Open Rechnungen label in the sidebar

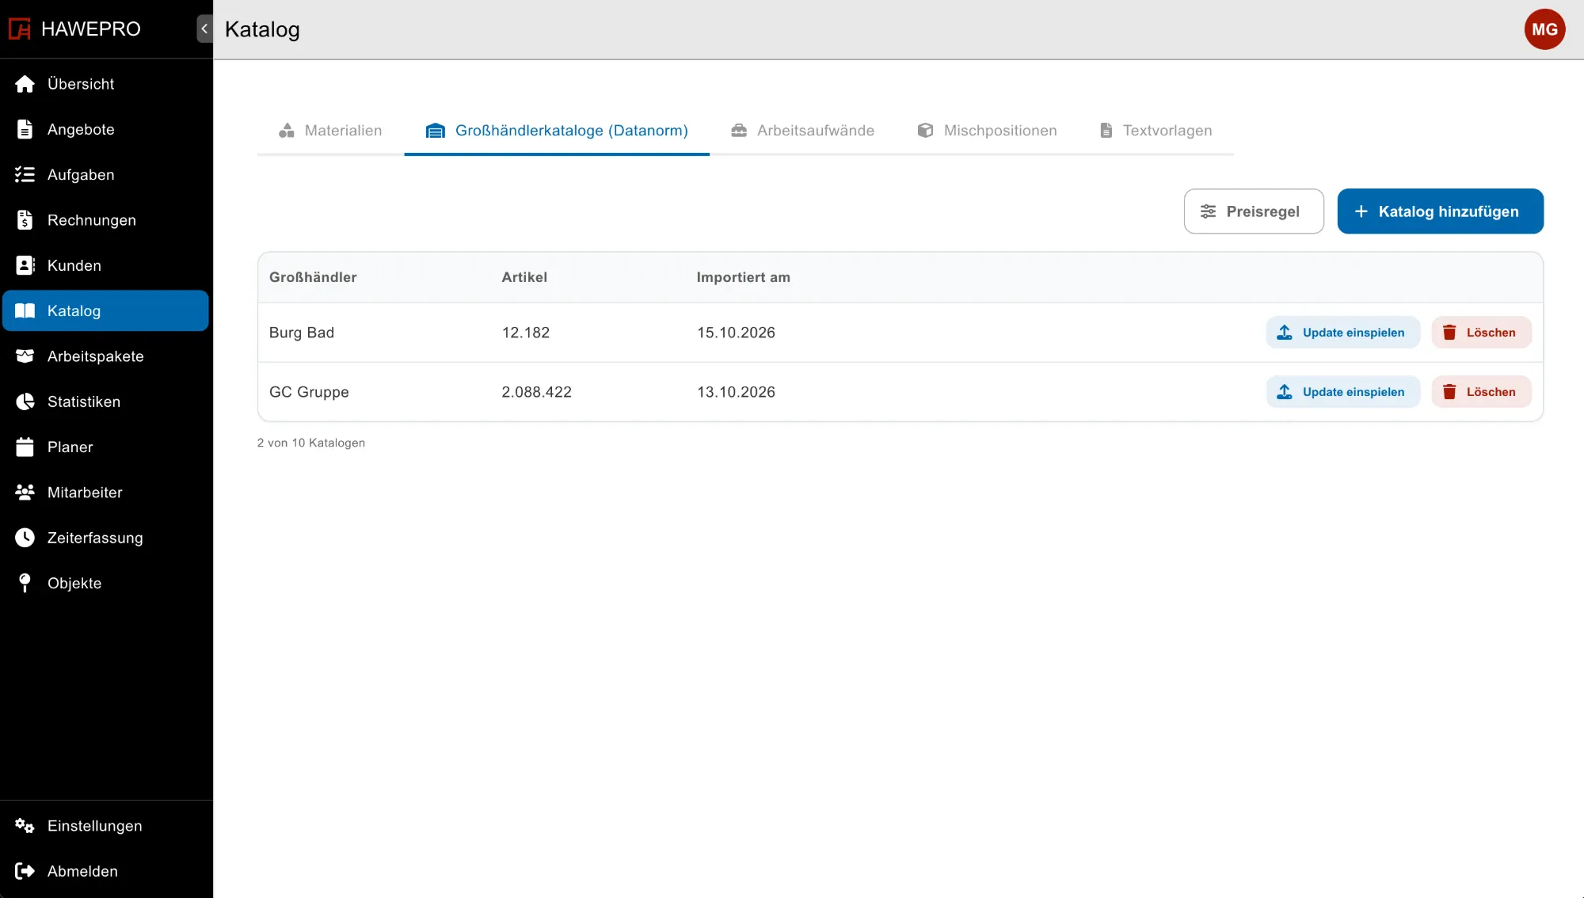(92, 220)
